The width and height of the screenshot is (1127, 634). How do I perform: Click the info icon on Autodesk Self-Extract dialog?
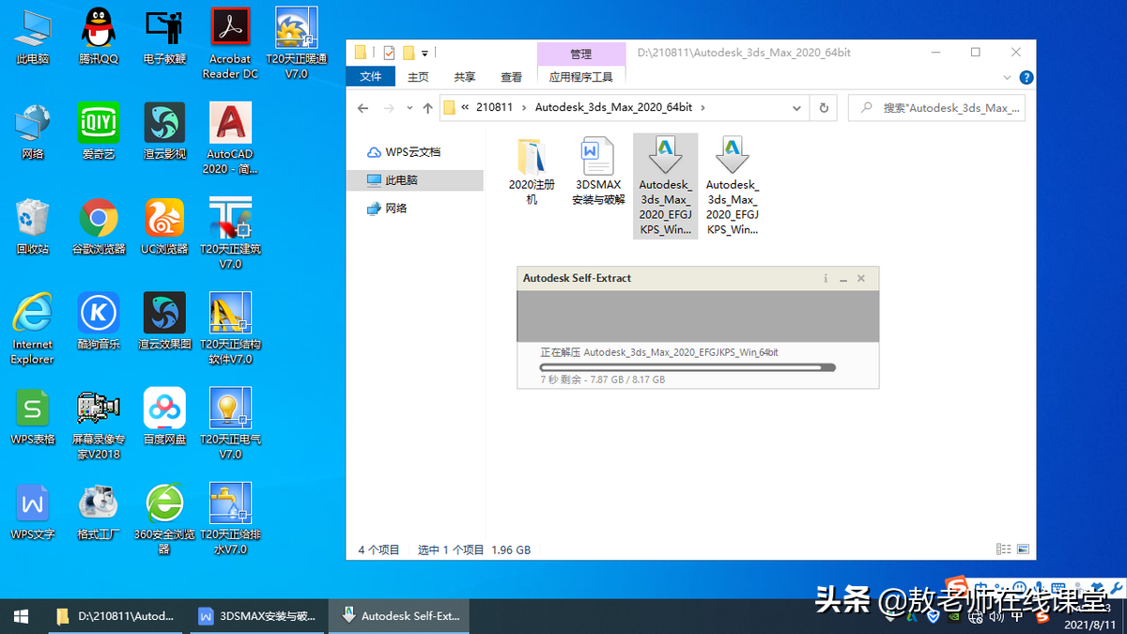pos(825,278)
